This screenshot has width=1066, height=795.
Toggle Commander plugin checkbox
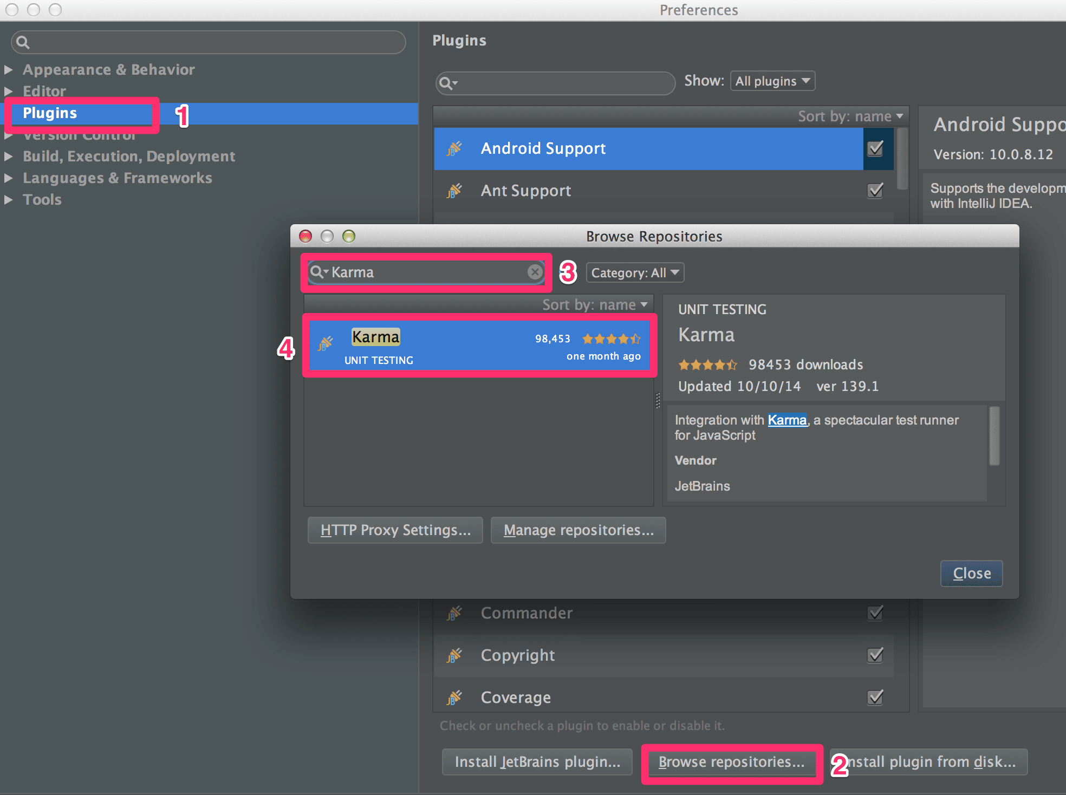click(x=875, y=613)
